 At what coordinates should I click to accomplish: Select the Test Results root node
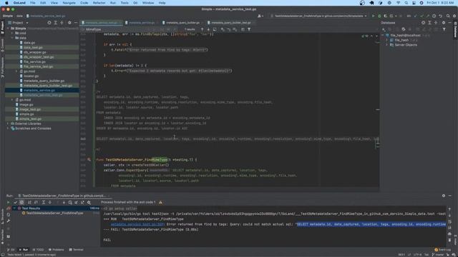click(31, 208)
